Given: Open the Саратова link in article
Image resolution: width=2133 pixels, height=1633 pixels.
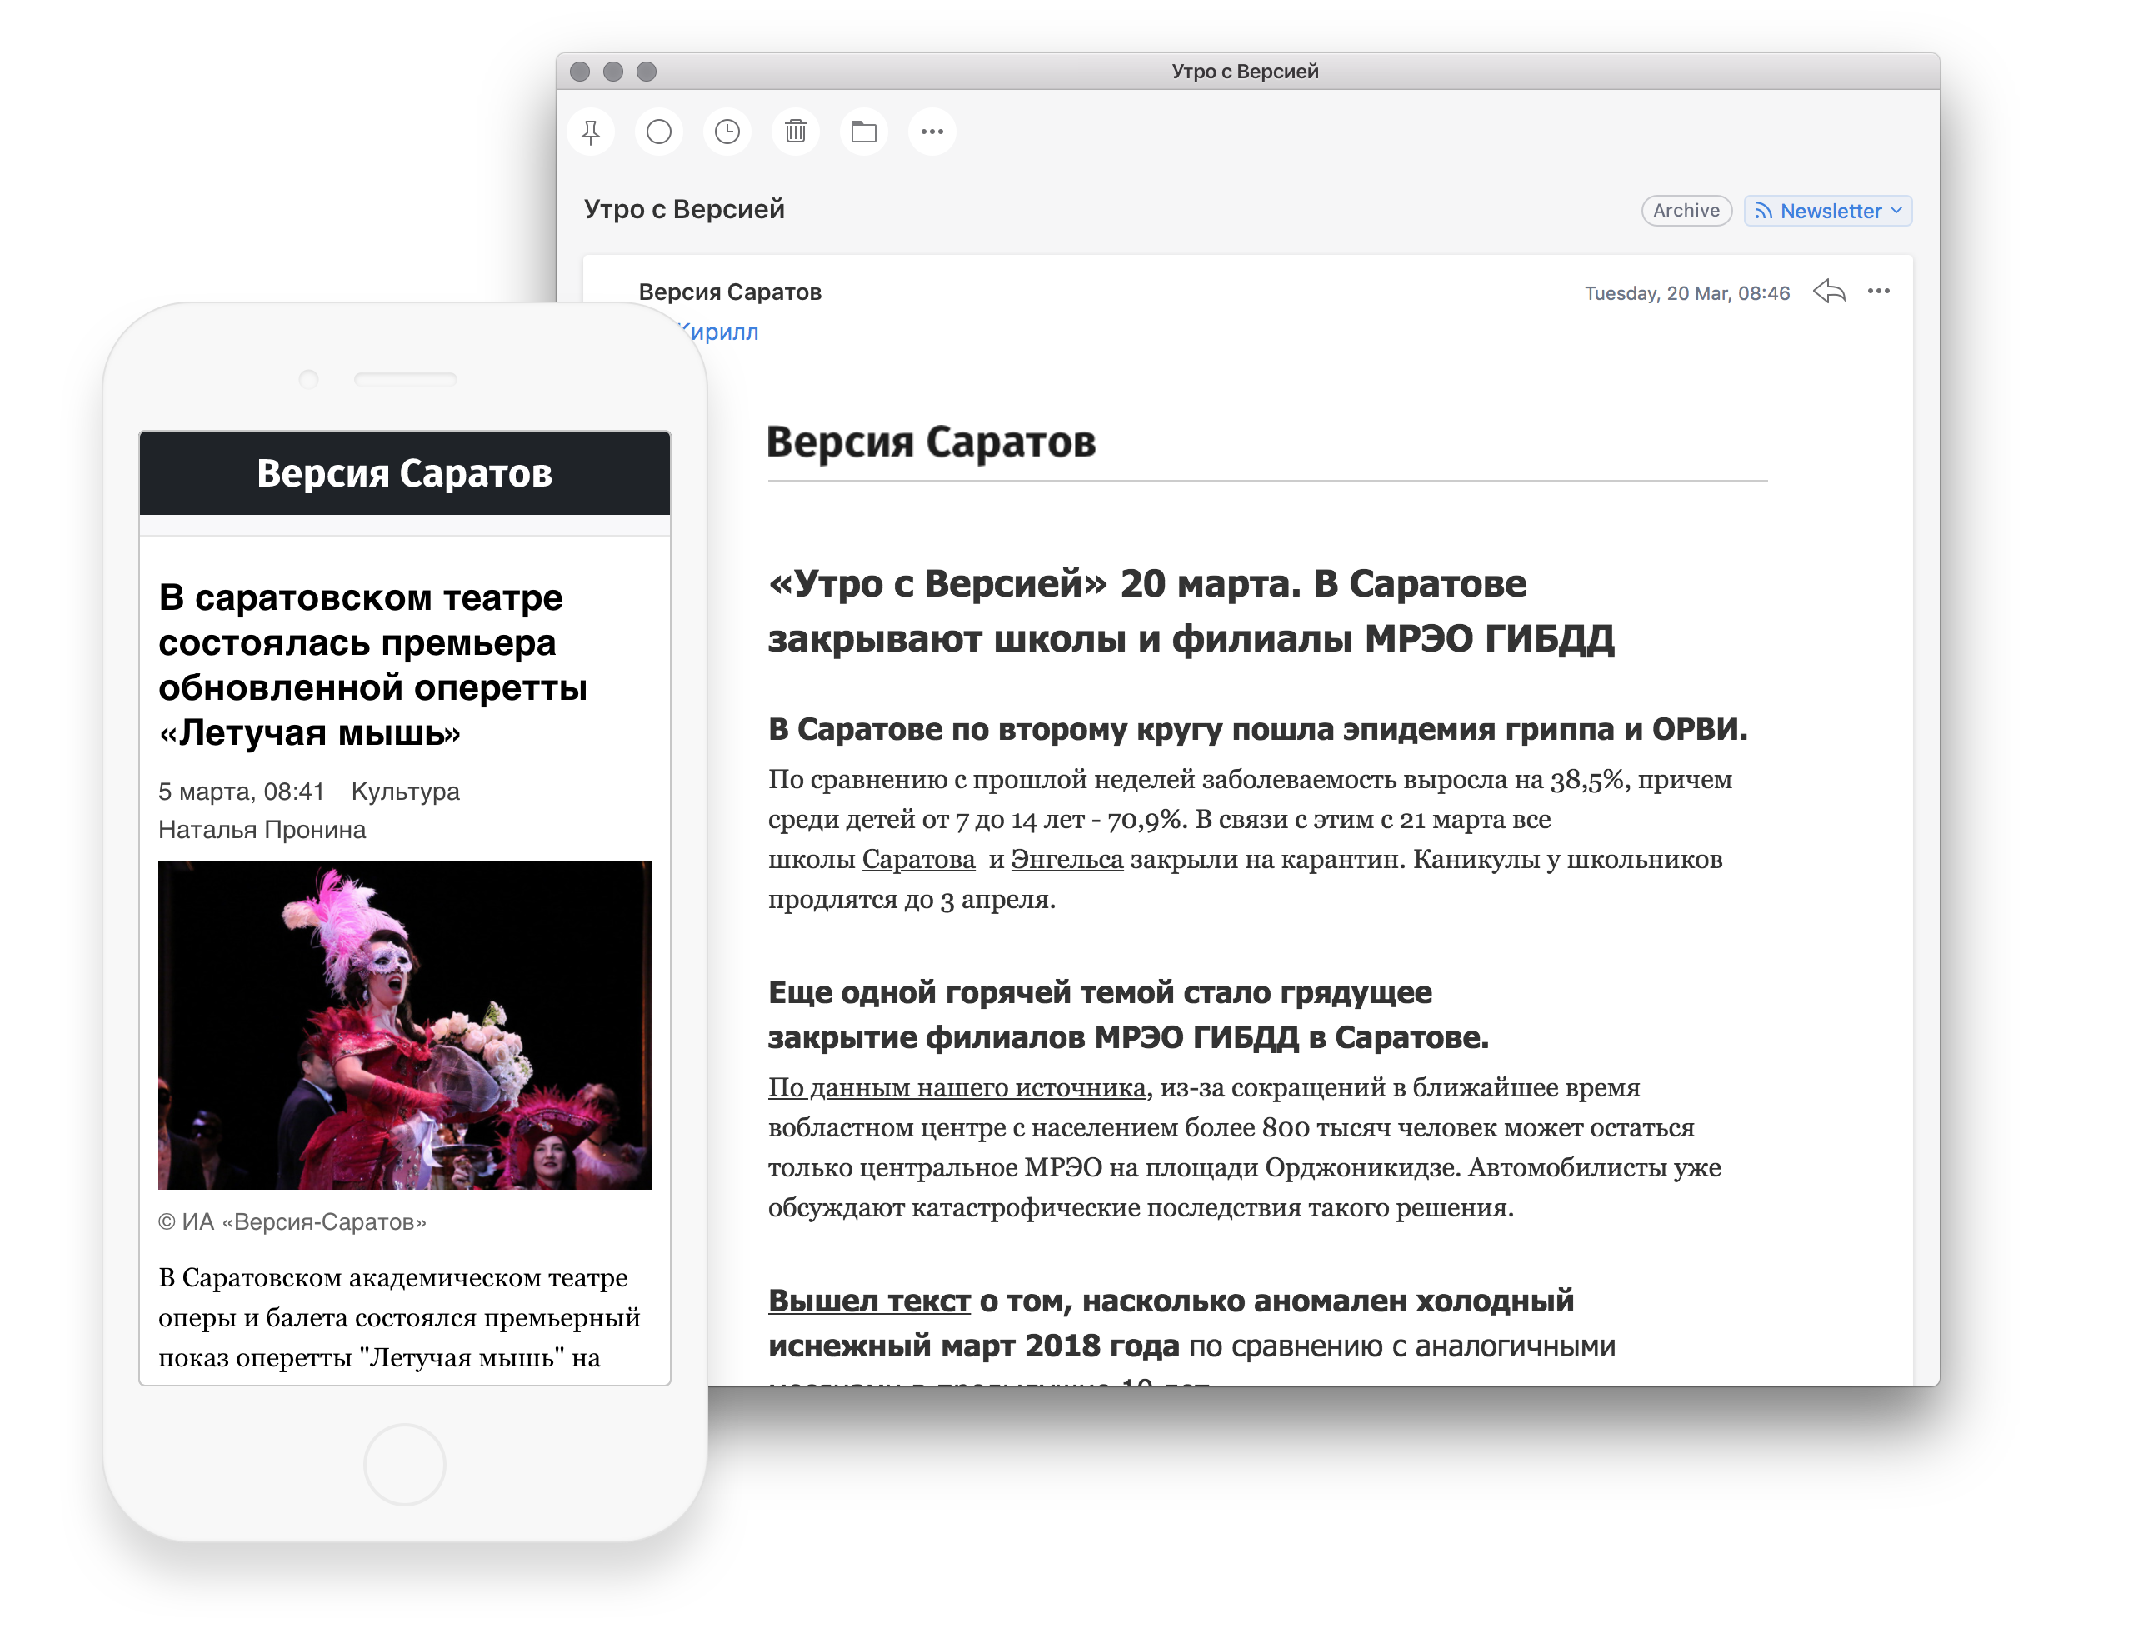Looking at the screenshot, I should (x=917, y=859).
